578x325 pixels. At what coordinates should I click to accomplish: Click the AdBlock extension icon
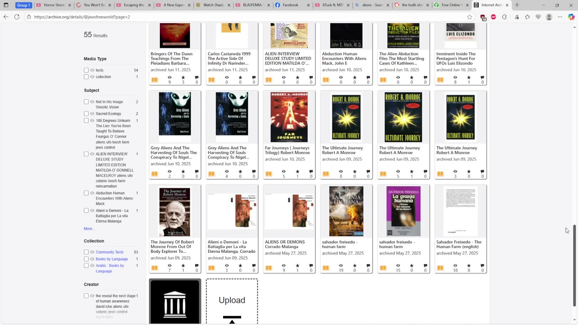point(494,17)
